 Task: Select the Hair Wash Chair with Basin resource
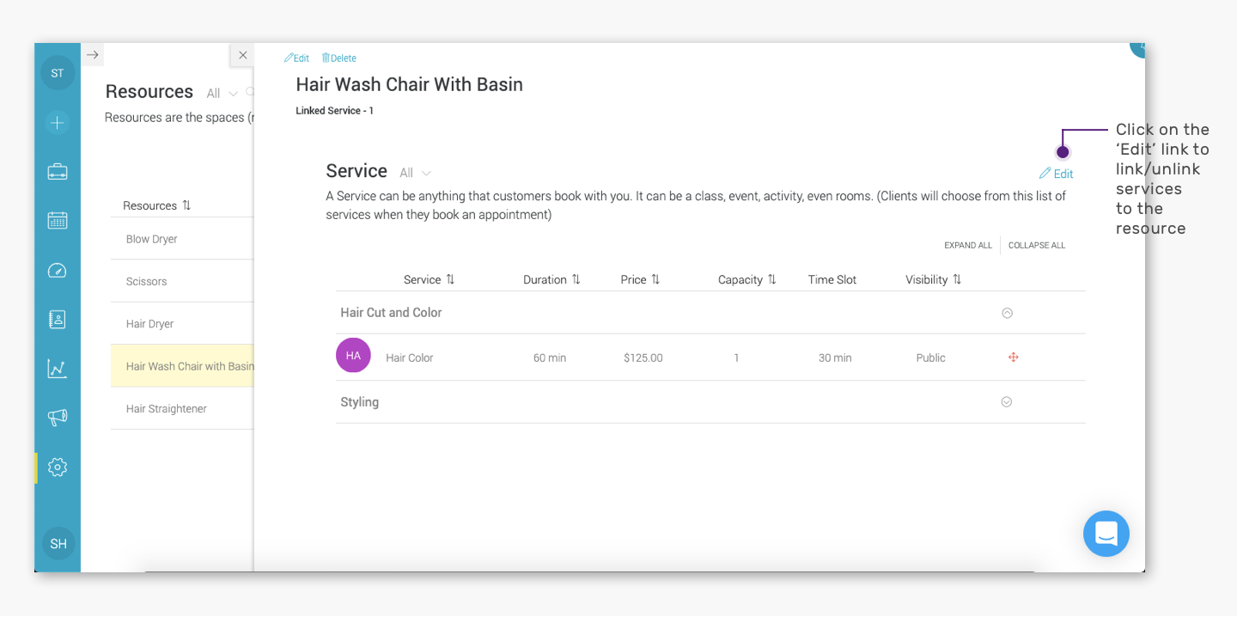pos(182,366)
